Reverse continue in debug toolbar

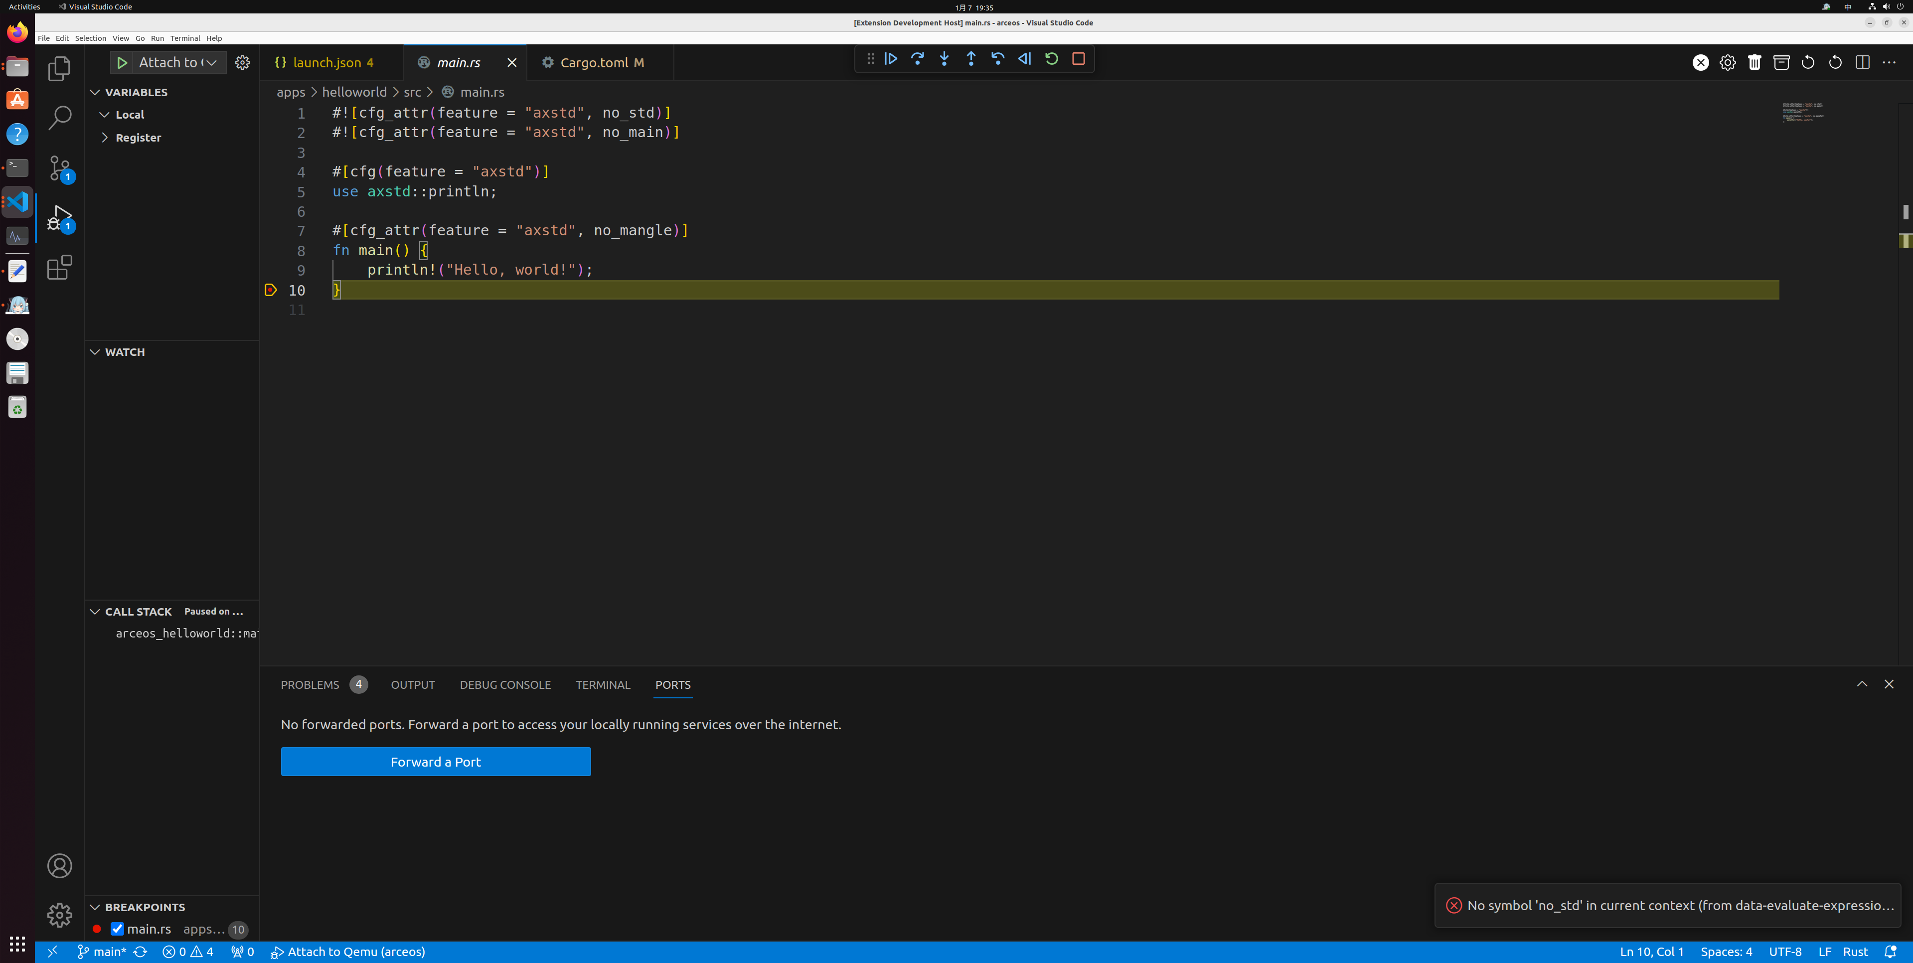pyautogui.click(x=1025, y=59)
